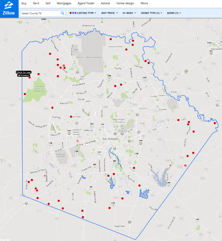Image resolution: width=222 pixels, height=241 pixels.
Task: Click the search magnifier icon
Action: [x=63, y=13]
